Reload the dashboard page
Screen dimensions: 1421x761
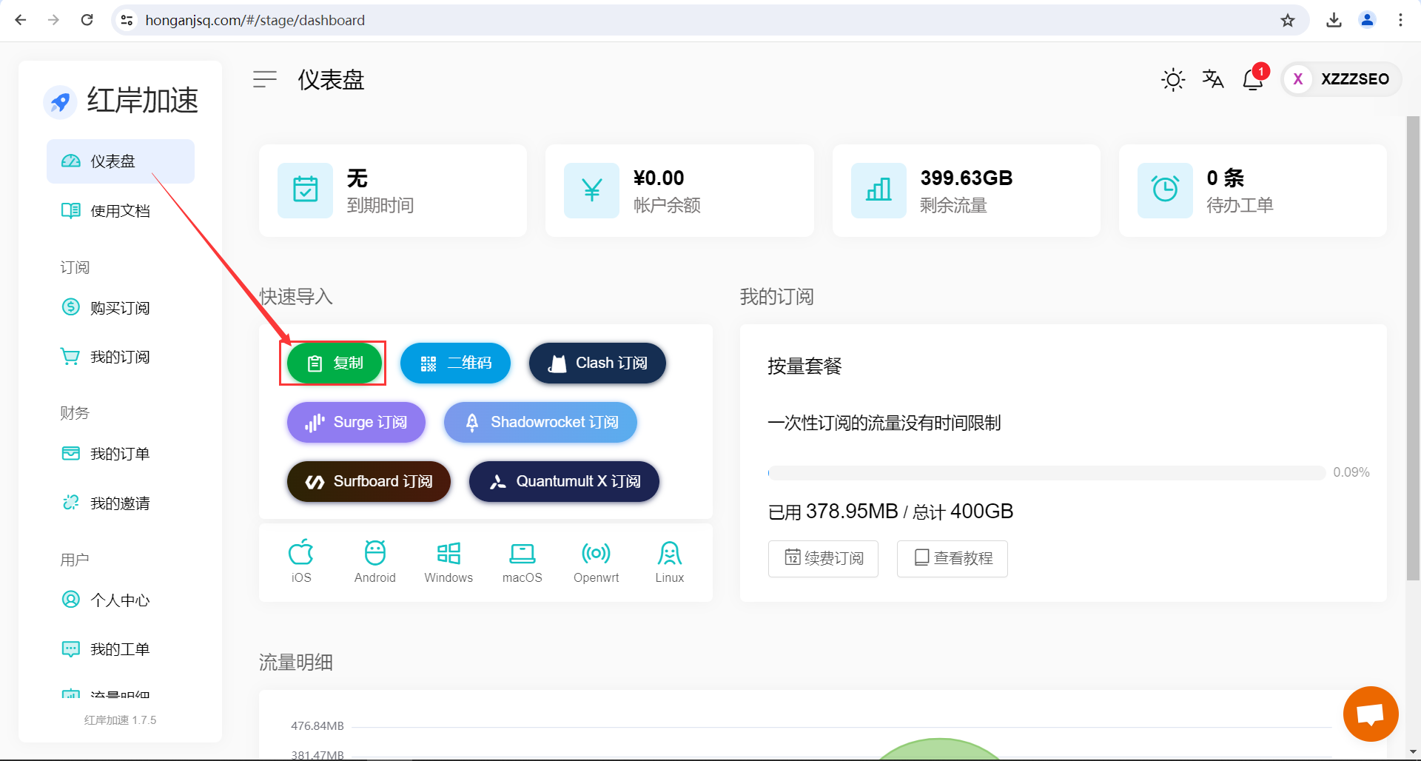pos(87,20)
